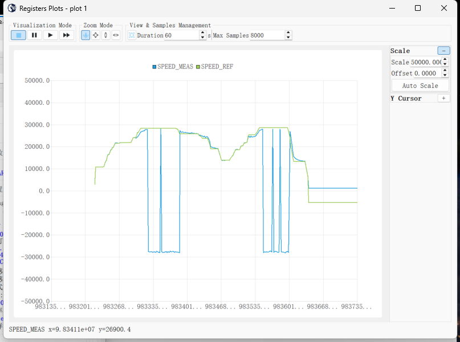
Task: Click the 'Y Cursor' heading text
Action: pos(406,99)
